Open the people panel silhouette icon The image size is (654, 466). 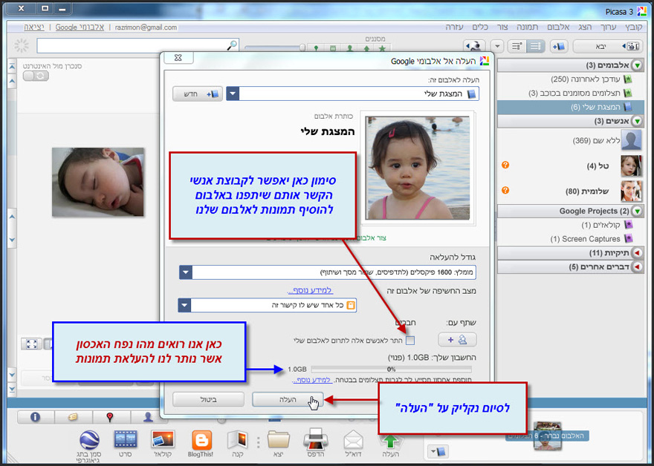tap(147, 417)
